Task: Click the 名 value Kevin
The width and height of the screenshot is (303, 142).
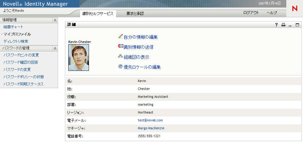Action: (142, 81)
